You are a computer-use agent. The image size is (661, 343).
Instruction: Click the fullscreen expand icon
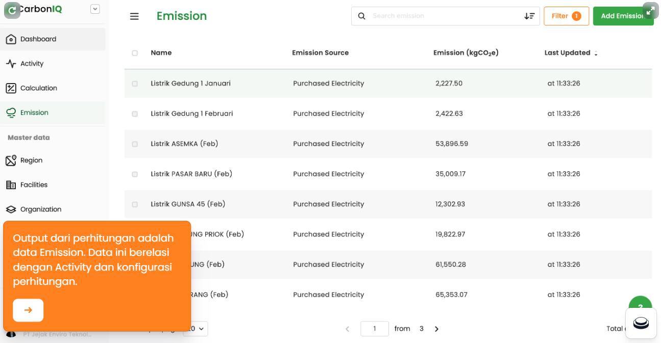point(650,10)
